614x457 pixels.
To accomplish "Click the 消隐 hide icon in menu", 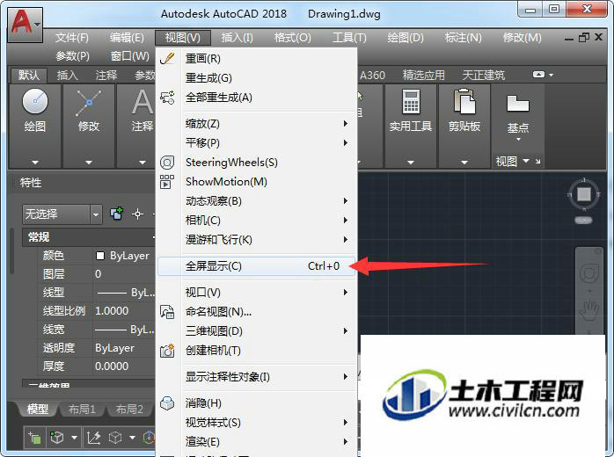I will tap(168, 403).
